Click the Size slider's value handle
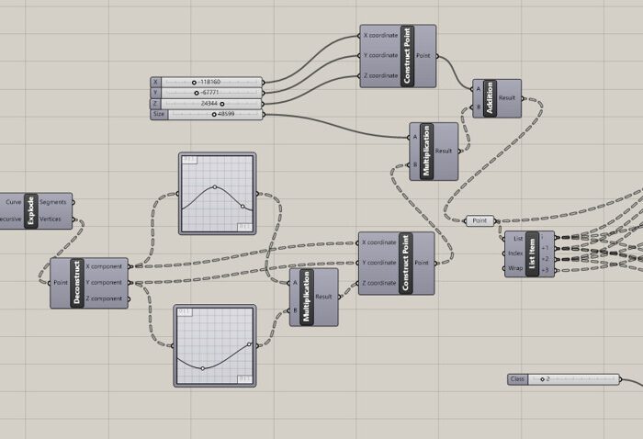 214,115
